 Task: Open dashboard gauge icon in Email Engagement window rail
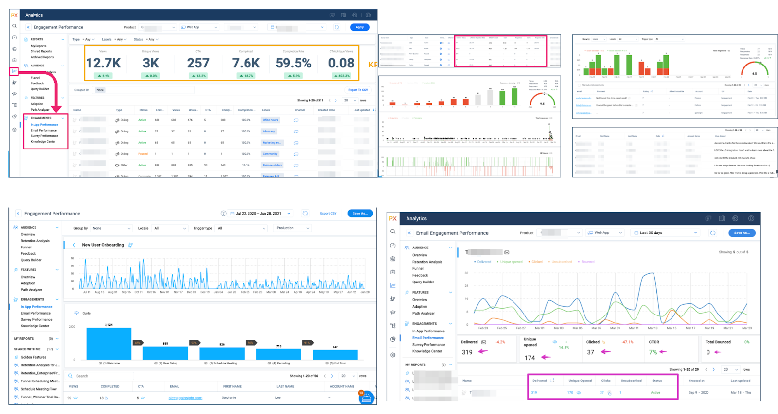393,245
